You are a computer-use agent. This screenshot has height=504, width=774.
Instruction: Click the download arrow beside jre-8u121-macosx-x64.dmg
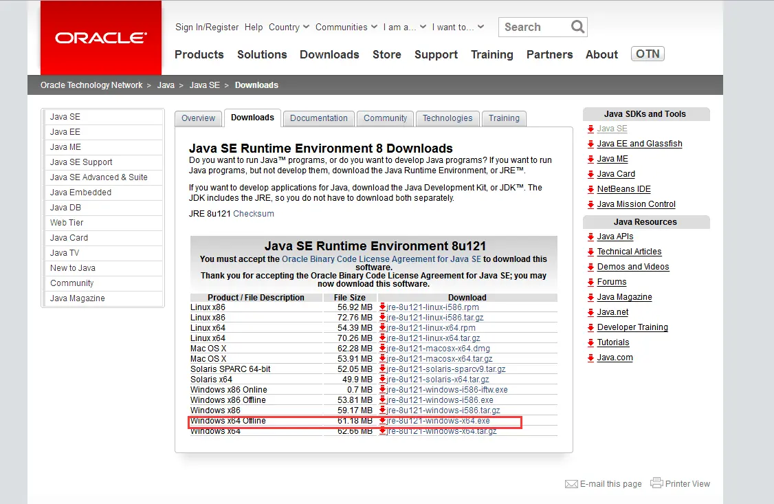[382, 349]
